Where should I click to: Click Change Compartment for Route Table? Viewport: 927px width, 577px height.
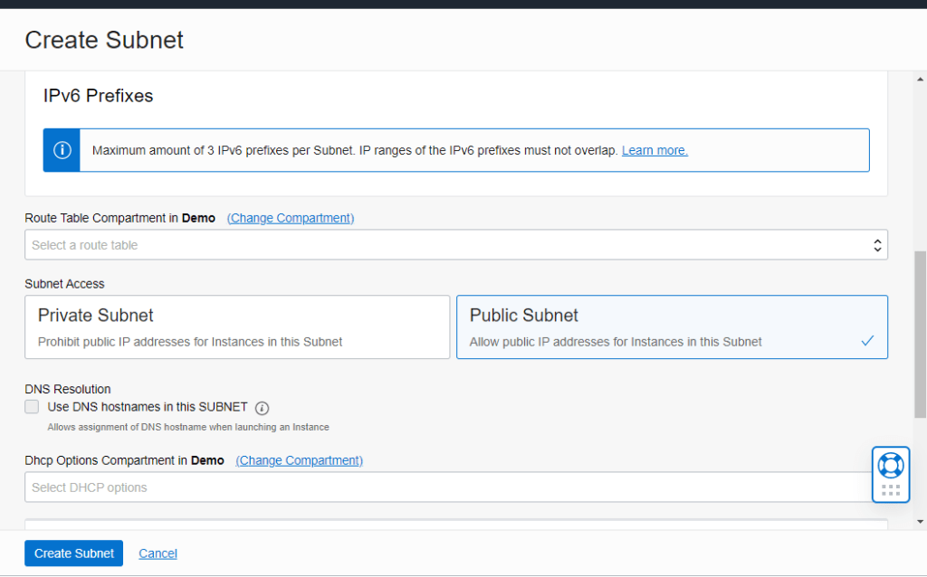click(x=291, y=218)
